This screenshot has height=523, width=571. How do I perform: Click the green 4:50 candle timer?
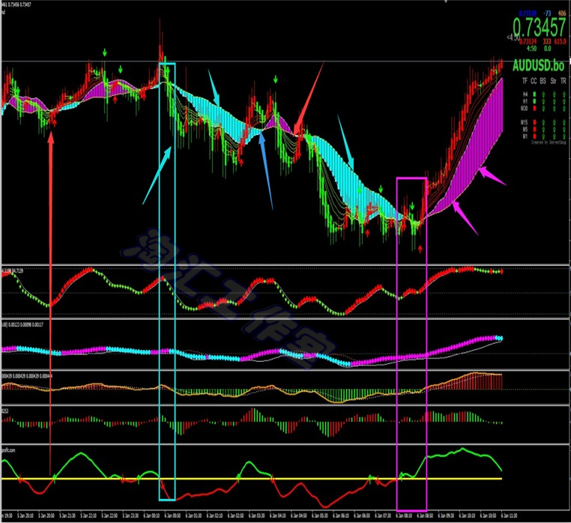(x=532, y=49)
